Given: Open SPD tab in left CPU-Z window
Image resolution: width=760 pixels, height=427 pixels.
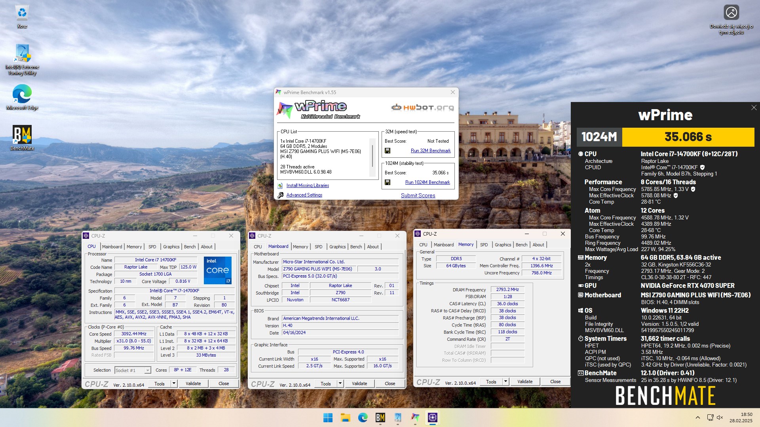Looking at the screenshot, I should pos(152,247).
